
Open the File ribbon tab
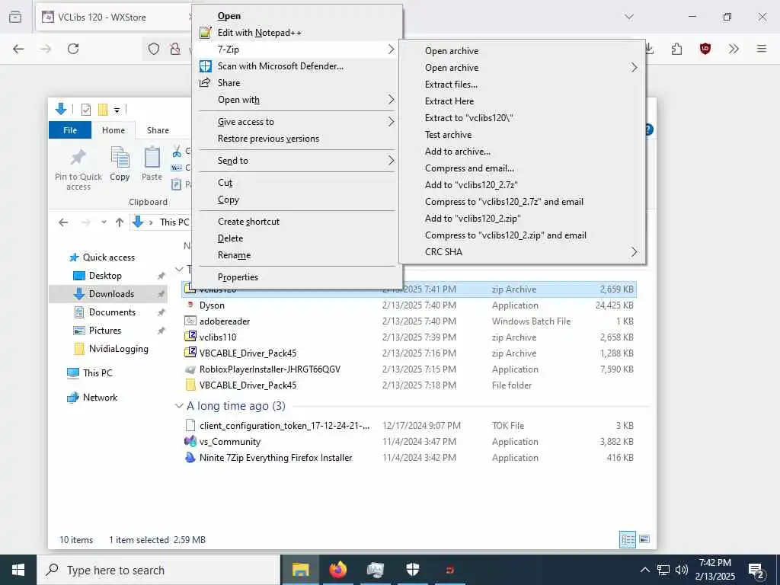click(x=70, y=129)
